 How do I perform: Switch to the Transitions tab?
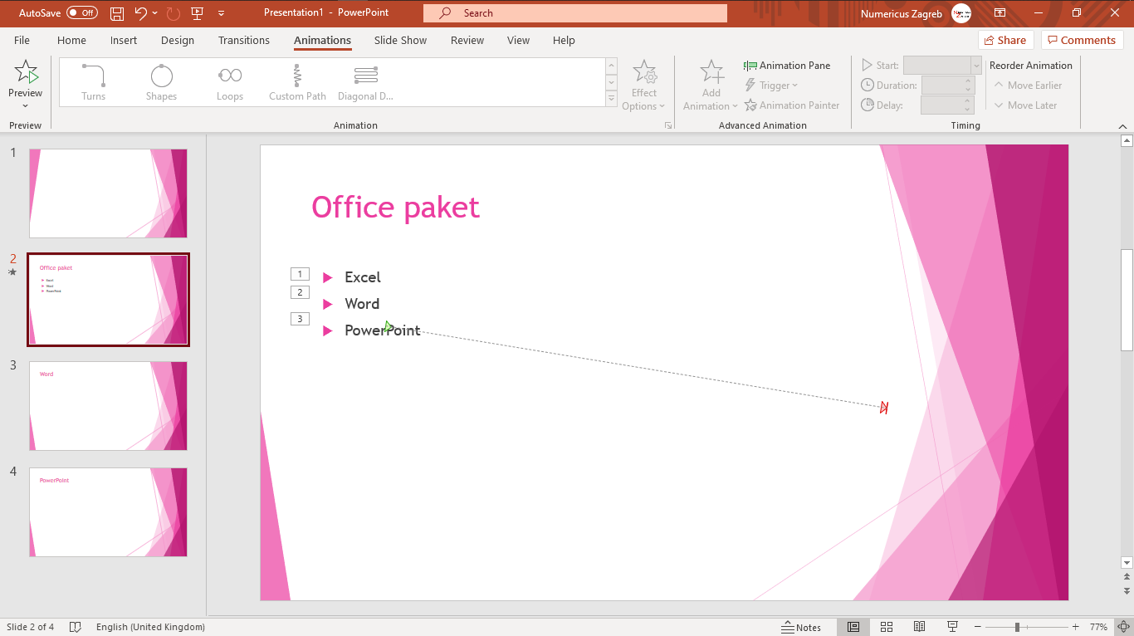(x=243, y=40)
